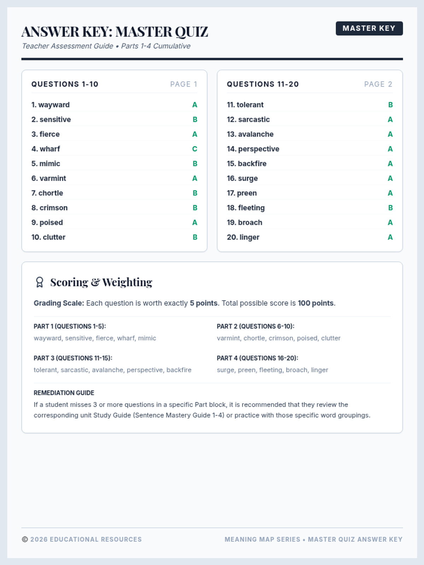Click the MASTER KEY badge

(369, 28)
